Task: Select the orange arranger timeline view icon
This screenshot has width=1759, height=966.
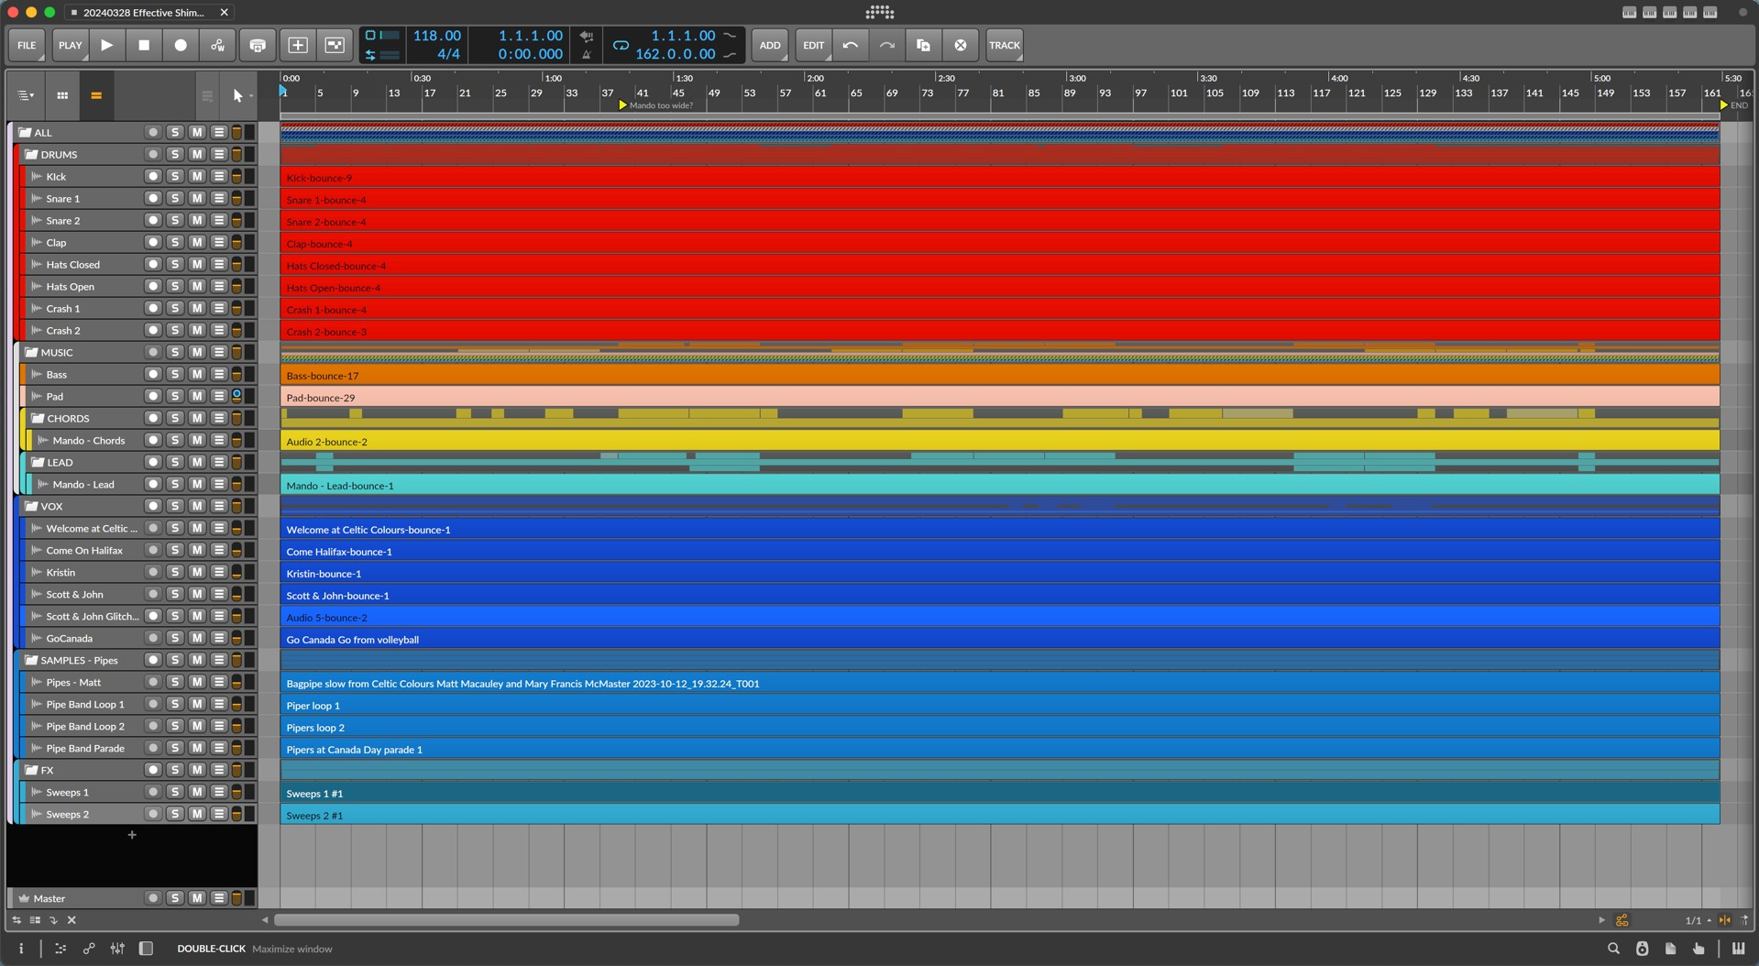Action: tap(96, 95)
